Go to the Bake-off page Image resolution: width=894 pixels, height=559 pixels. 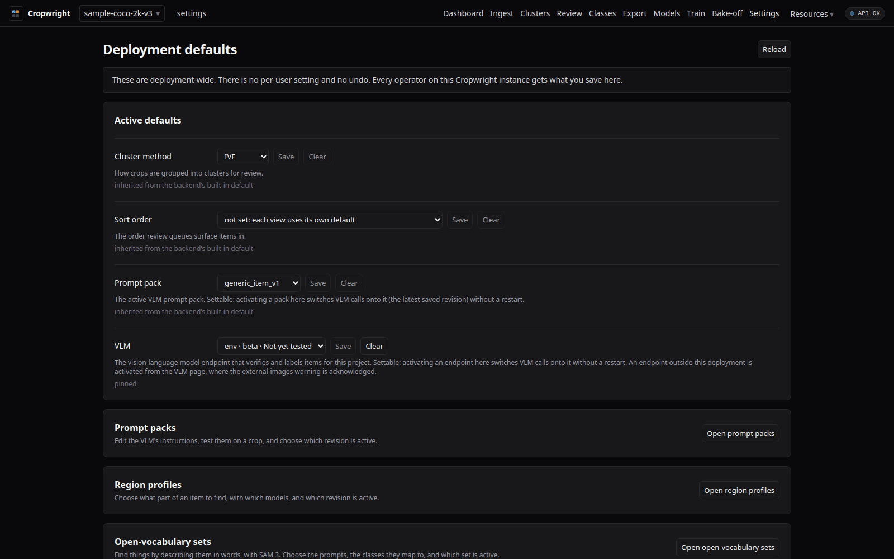tap(727, 13)
